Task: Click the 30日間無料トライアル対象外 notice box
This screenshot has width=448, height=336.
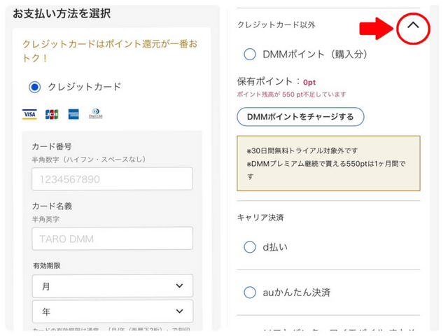Action: (328, 163)
